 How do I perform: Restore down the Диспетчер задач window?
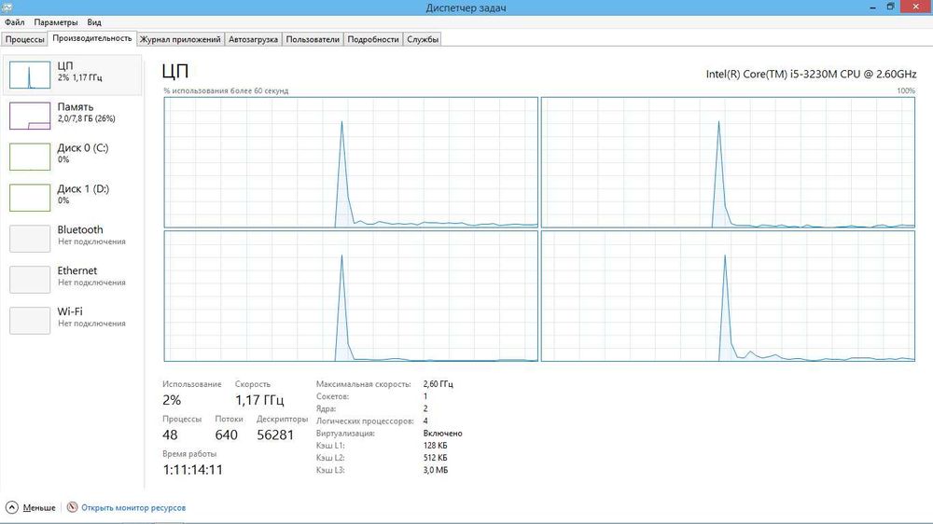pos(891,7)
